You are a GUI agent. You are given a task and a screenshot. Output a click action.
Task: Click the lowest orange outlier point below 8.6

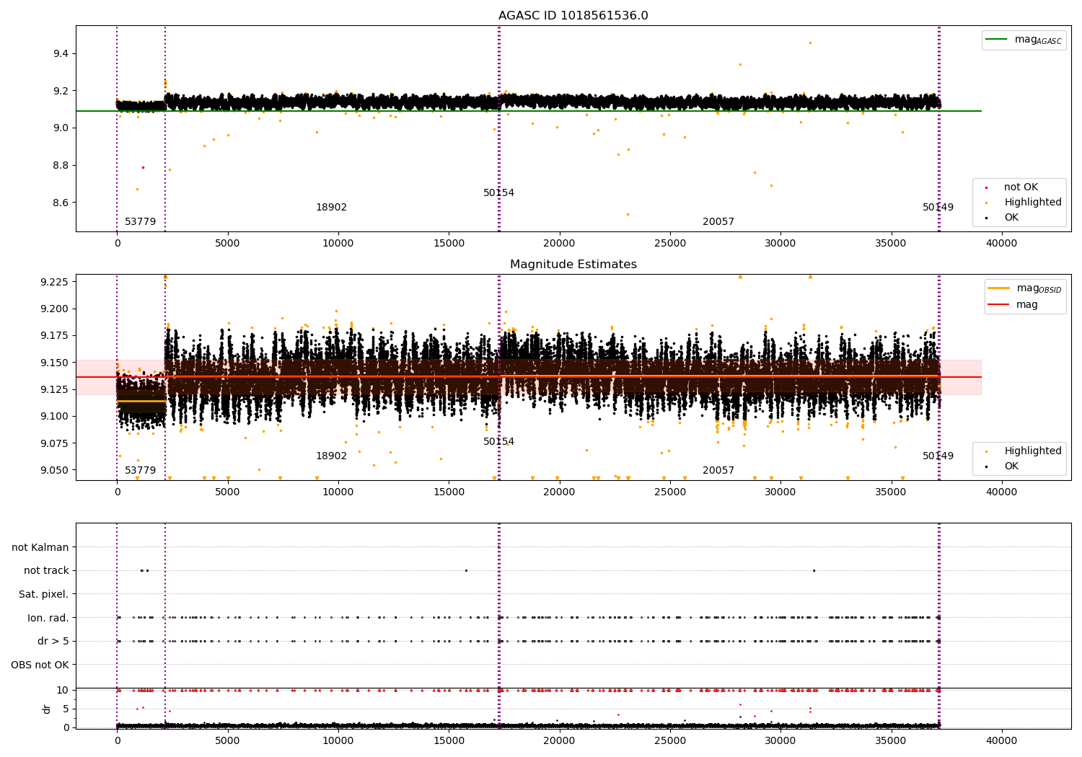coord(628,214)
